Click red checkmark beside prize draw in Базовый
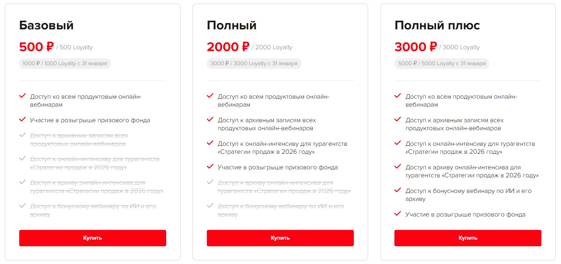The height and width of the screenshot is (264, 561). (22, 119)
